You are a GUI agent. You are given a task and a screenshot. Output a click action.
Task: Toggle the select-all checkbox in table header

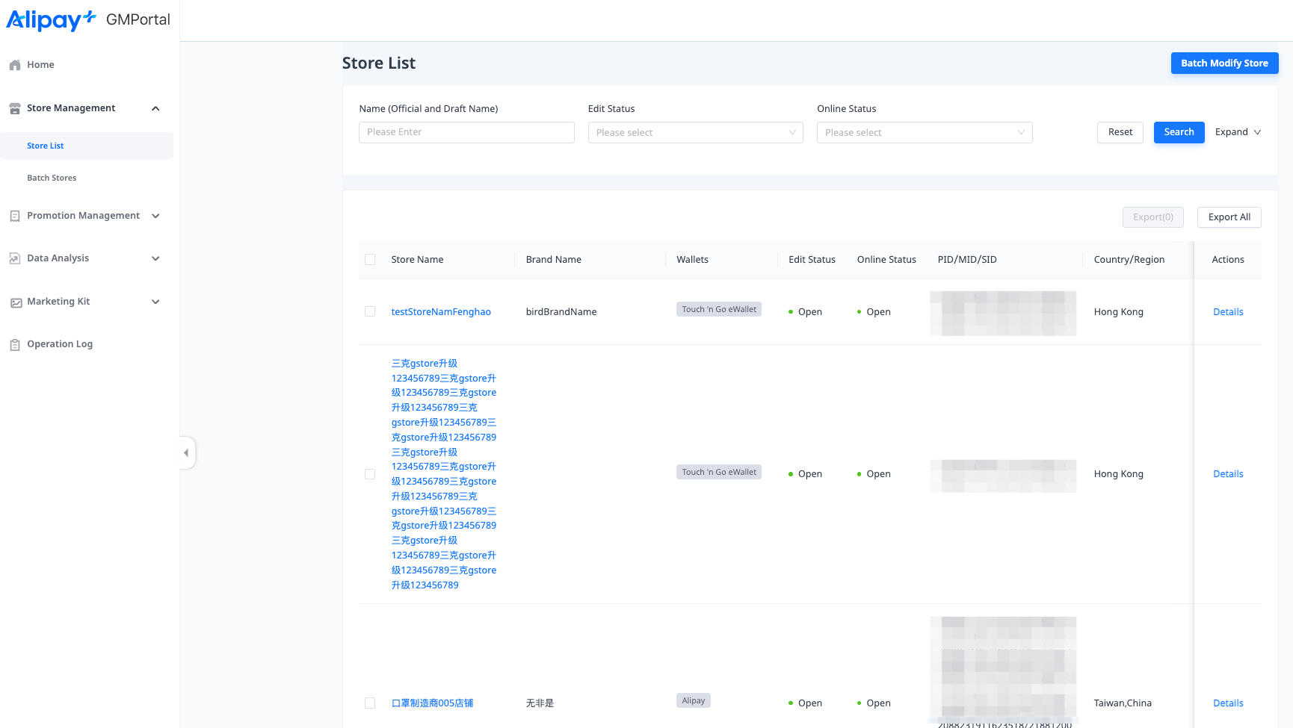(x=370, y=260)
